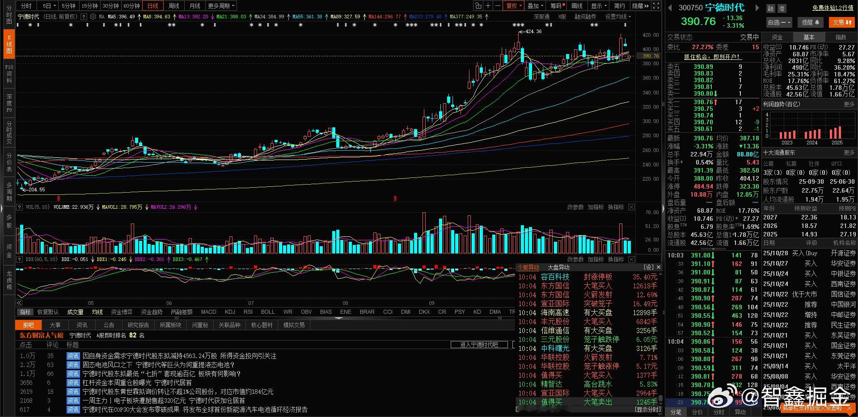Image resolution: width=858 pixels, height=417 pixels.
Task: Open 大盘异动 tab
Action: (558, 267)
